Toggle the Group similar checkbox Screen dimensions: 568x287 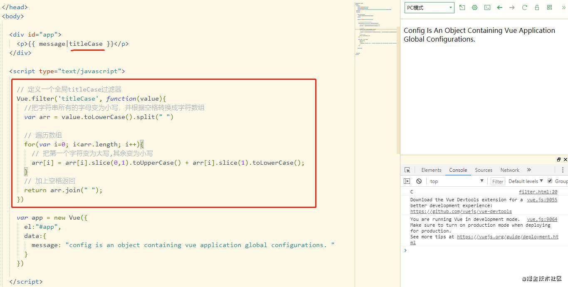pos(550,181)
